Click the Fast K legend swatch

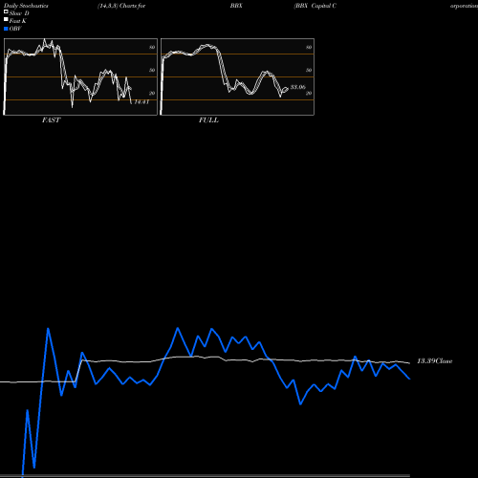pyautogui.click(x=6, y=19)
